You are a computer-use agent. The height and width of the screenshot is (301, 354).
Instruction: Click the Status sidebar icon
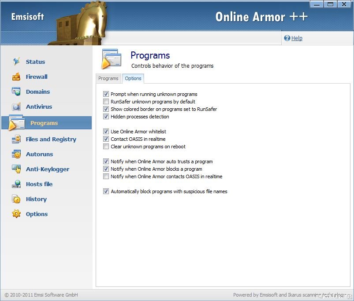(x=16, y=62)
